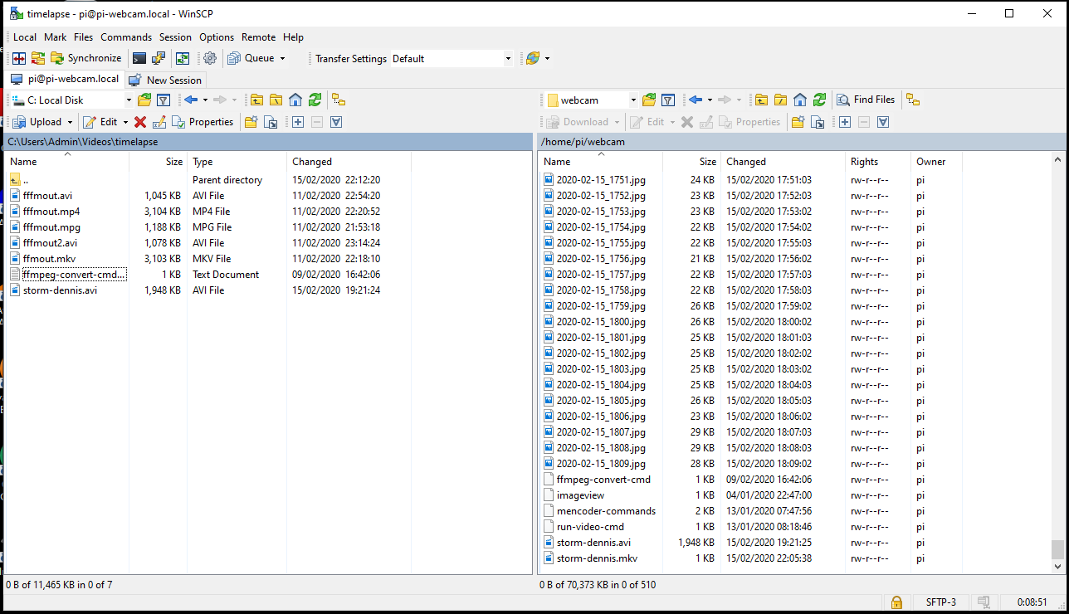
Task: Click local panel Open Directory folder icon
Action: point(144,100)
